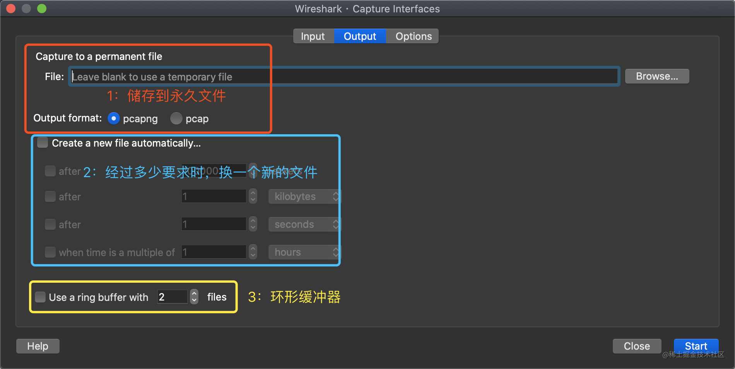Viewport: 735px width, 369px height.
Task: Open the Options tab
Action: [413, 36]
